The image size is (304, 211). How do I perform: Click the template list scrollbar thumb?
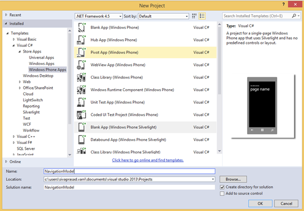[219, 61]
